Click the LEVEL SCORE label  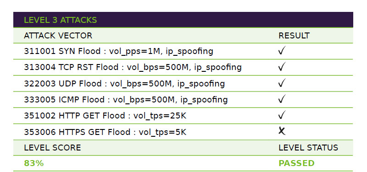click(x=52, y=148)
